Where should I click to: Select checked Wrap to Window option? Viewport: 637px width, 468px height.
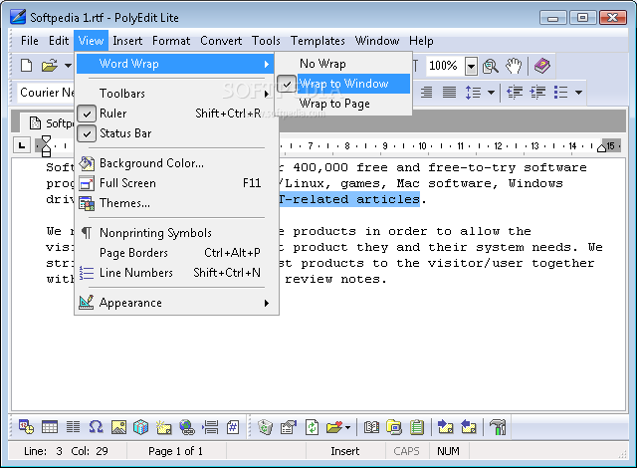343,84
